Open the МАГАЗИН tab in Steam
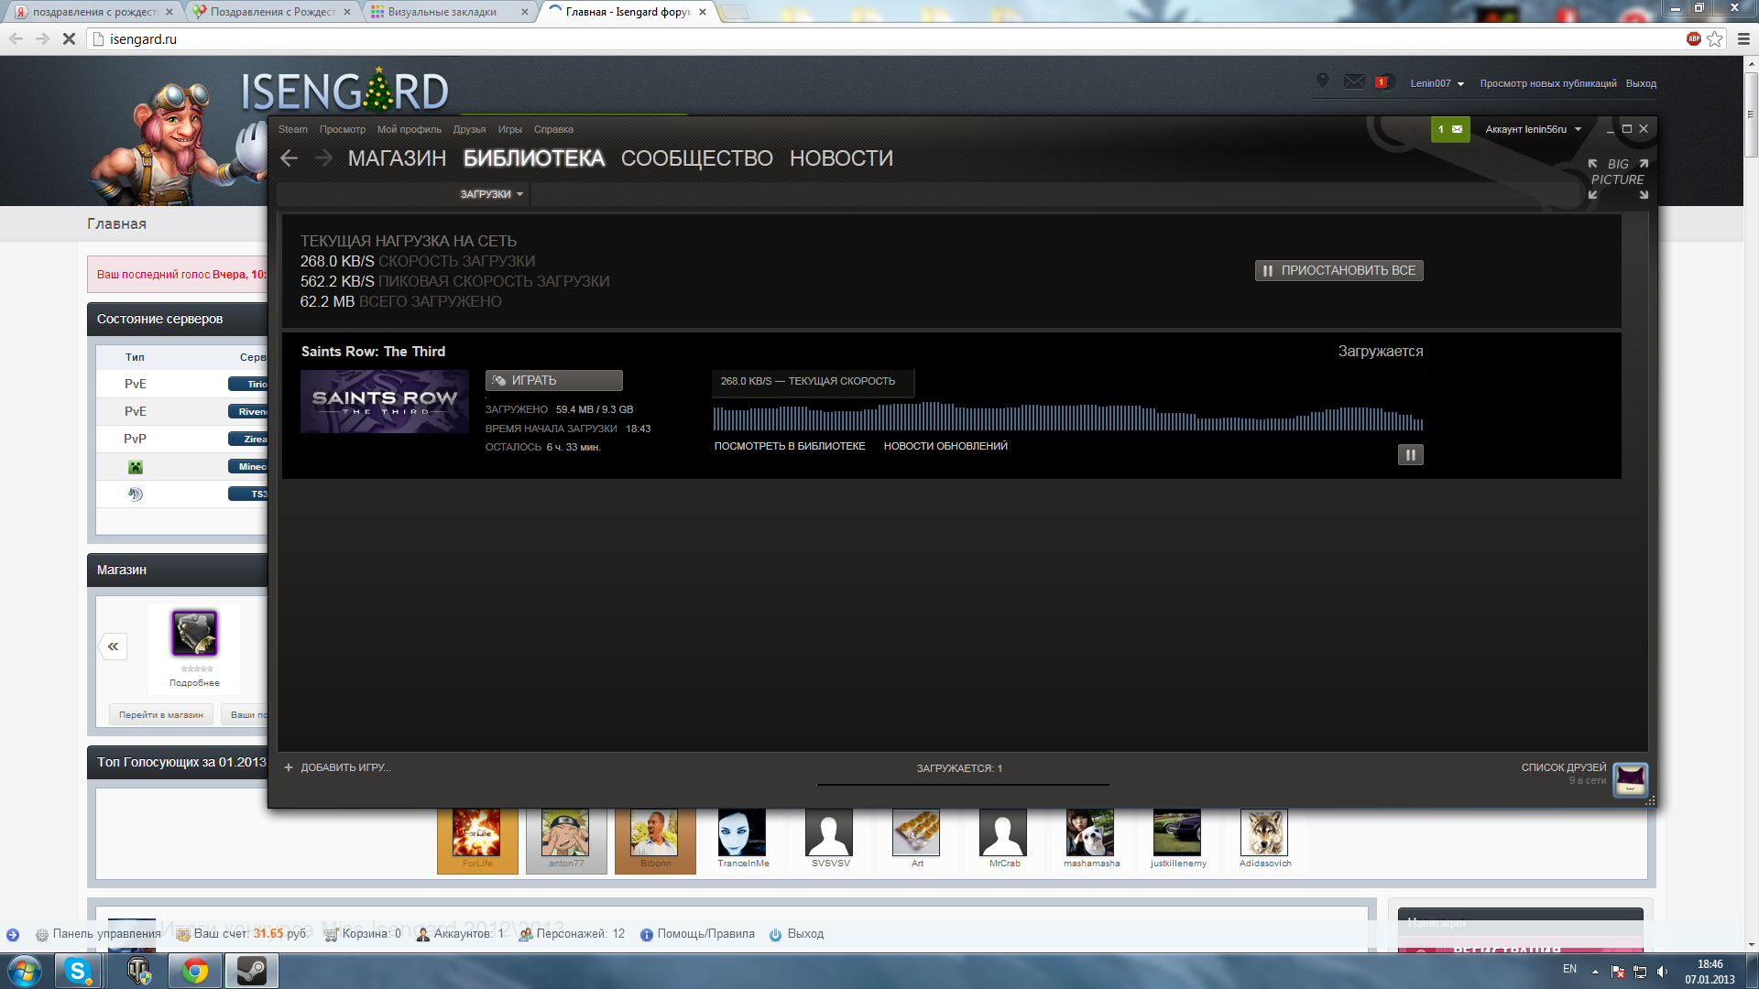The height and width of the screenshot is (989, 1759). coord(397,158)
